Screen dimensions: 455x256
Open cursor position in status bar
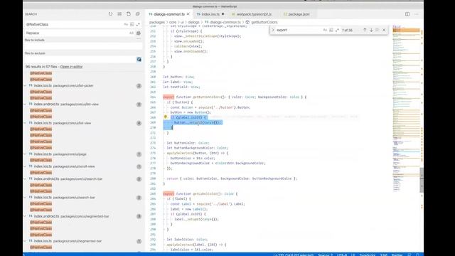[x=294, y=255]
